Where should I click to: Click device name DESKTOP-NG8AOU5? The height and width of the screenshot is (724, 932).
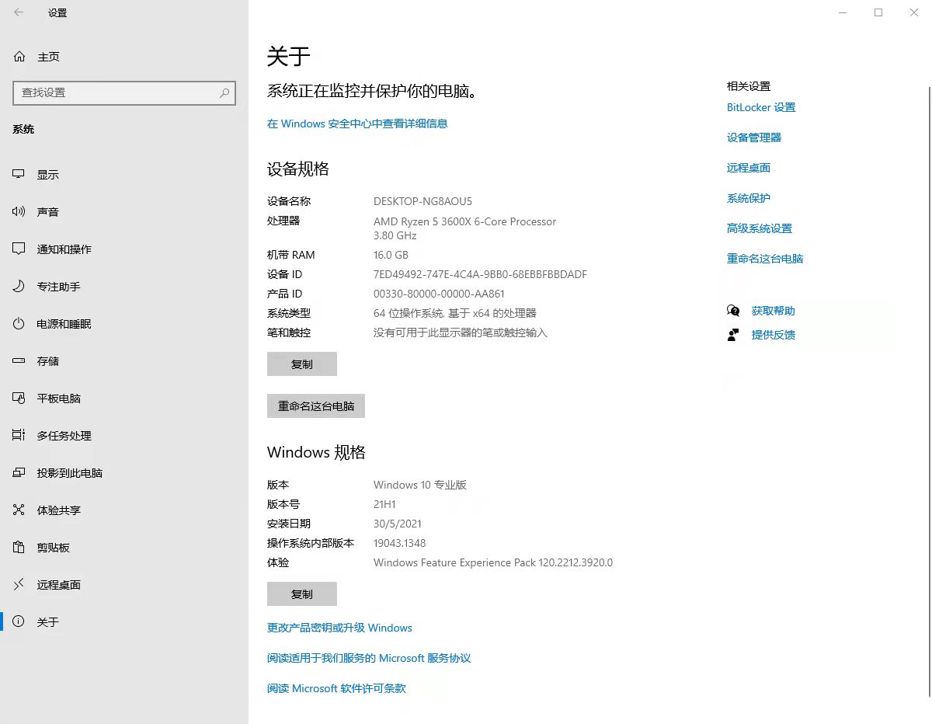423,201
